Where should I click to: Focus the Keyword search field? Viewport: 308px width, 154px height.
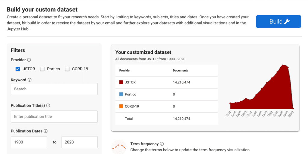(54, 89)
